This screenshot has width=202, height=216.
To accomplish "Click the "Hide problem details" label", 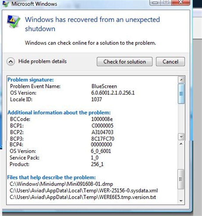I will [x=42, y=62].
